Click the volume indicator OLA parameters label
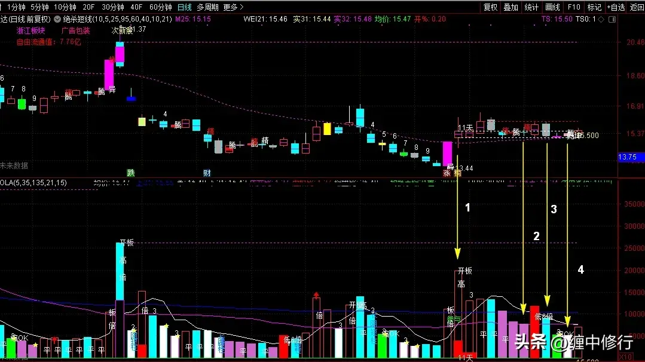The image size is (645, 362). click(33, 182)
